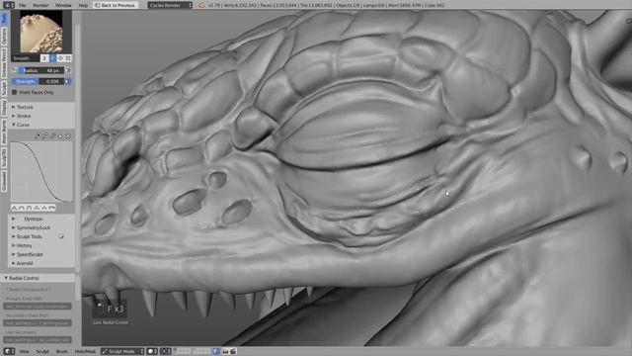Open the Sculpt menu in viewport header

click(x=41, y=352)
